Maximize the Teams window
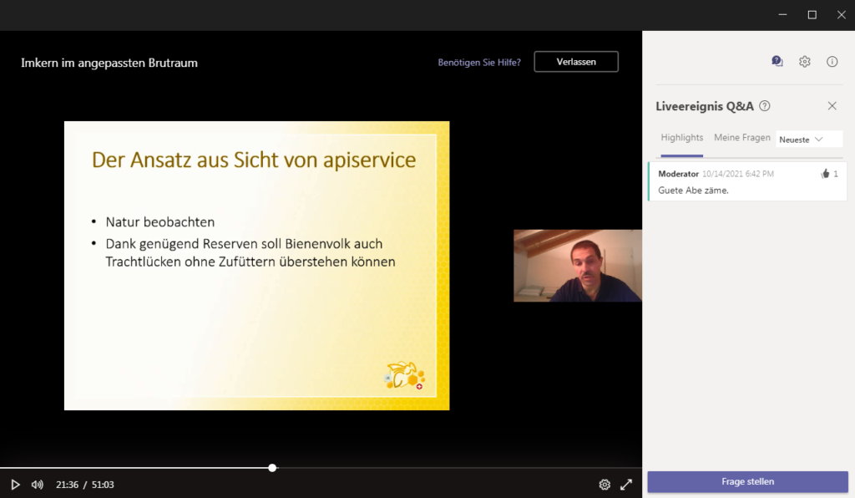The image size is (855, 498). 812,15
